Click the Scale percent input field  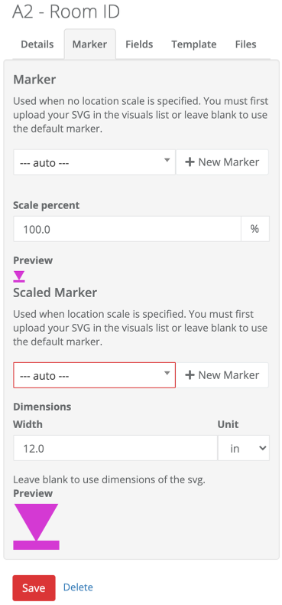(127, 229)
